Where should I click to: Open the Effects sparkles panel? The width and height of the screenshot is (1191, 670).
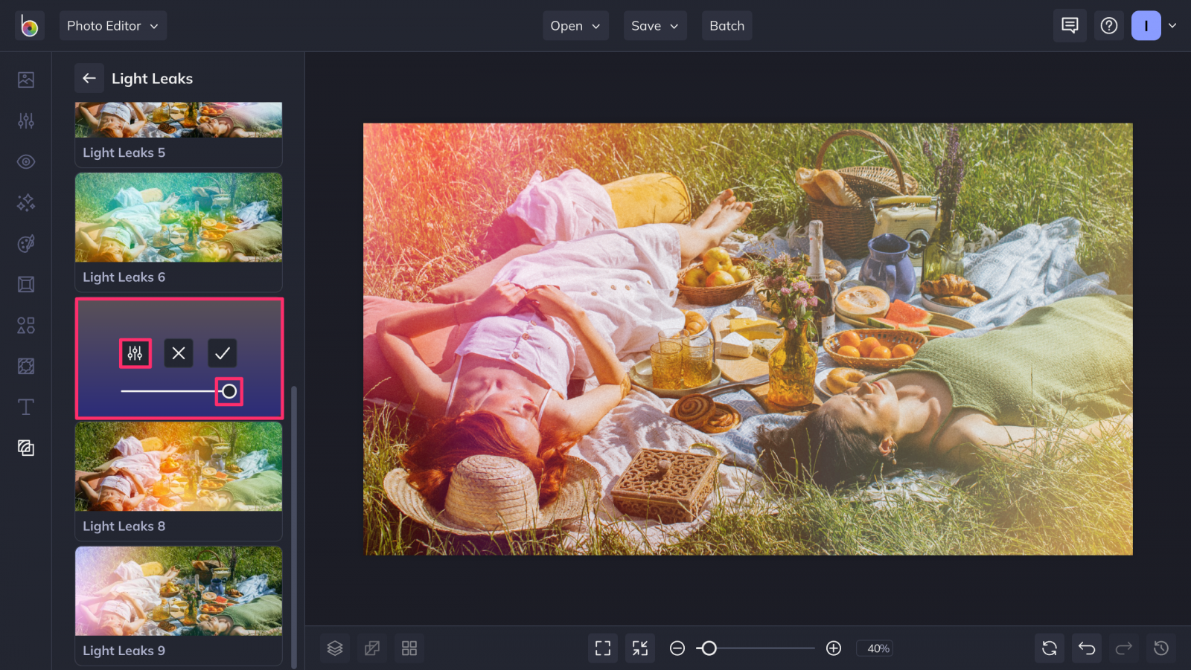(25, 202)
